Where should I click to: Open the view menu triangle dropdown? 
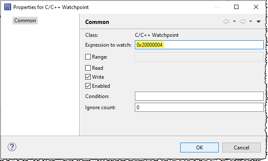(259, 21)
